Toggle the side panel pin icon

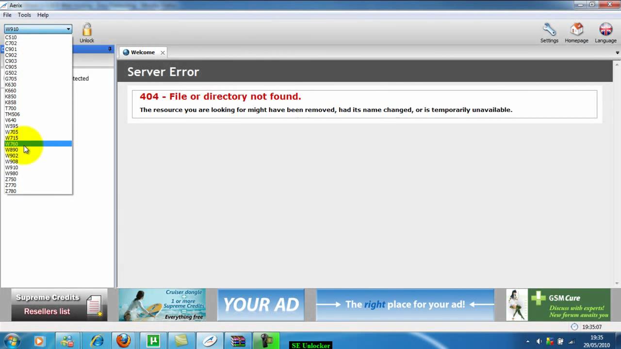tap(110, 49)
